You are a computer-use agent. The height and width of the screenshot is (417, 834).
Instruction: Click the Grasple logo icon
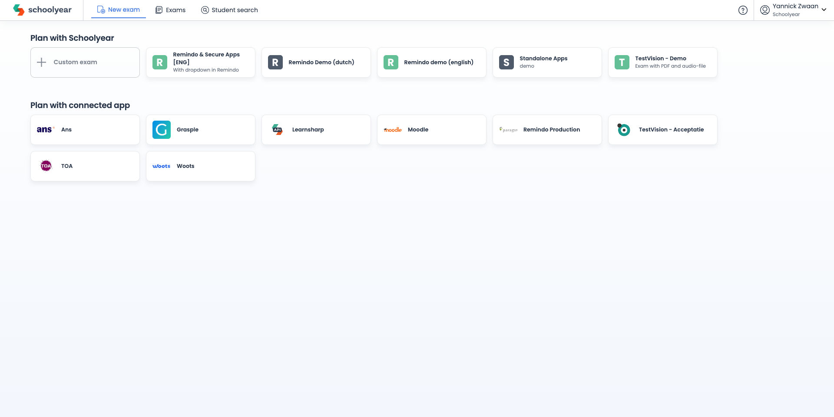(162, 130)
